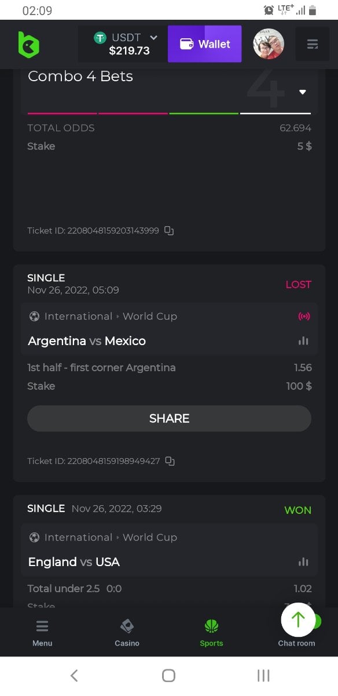Open stats for England vs USA

click(303, 562)
